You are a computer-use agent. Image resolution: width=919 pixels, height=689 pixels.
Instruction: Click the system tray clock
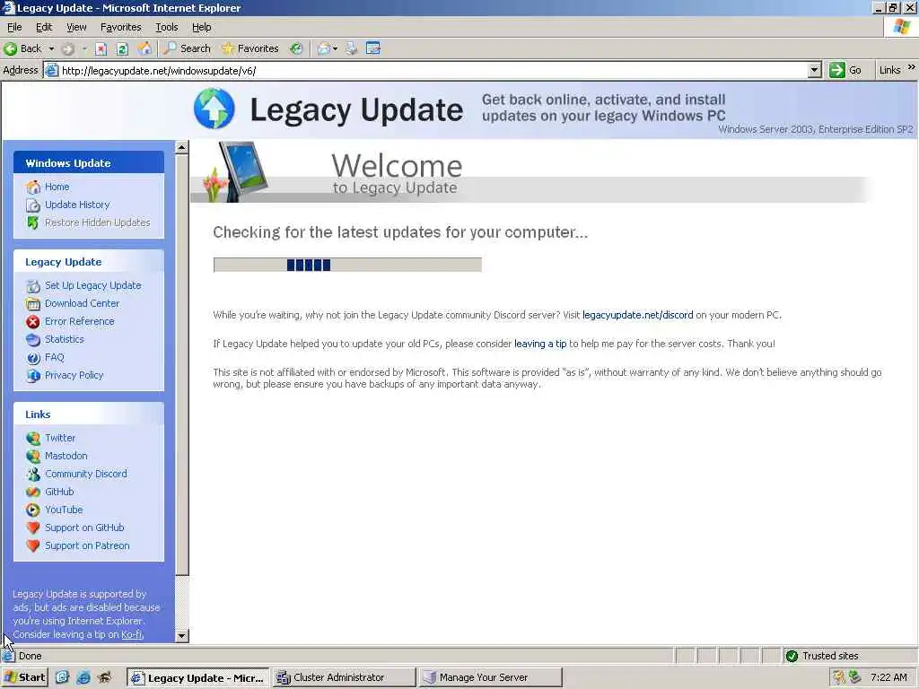(x=888, y=677)
